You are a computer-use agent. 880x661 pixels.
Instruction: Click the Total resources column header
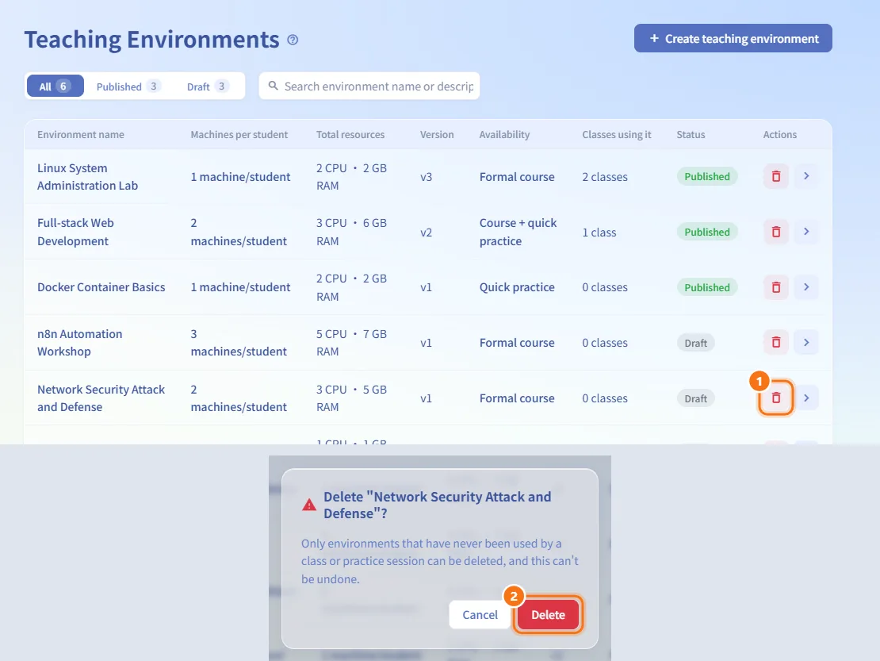click(x=350, y=134)
